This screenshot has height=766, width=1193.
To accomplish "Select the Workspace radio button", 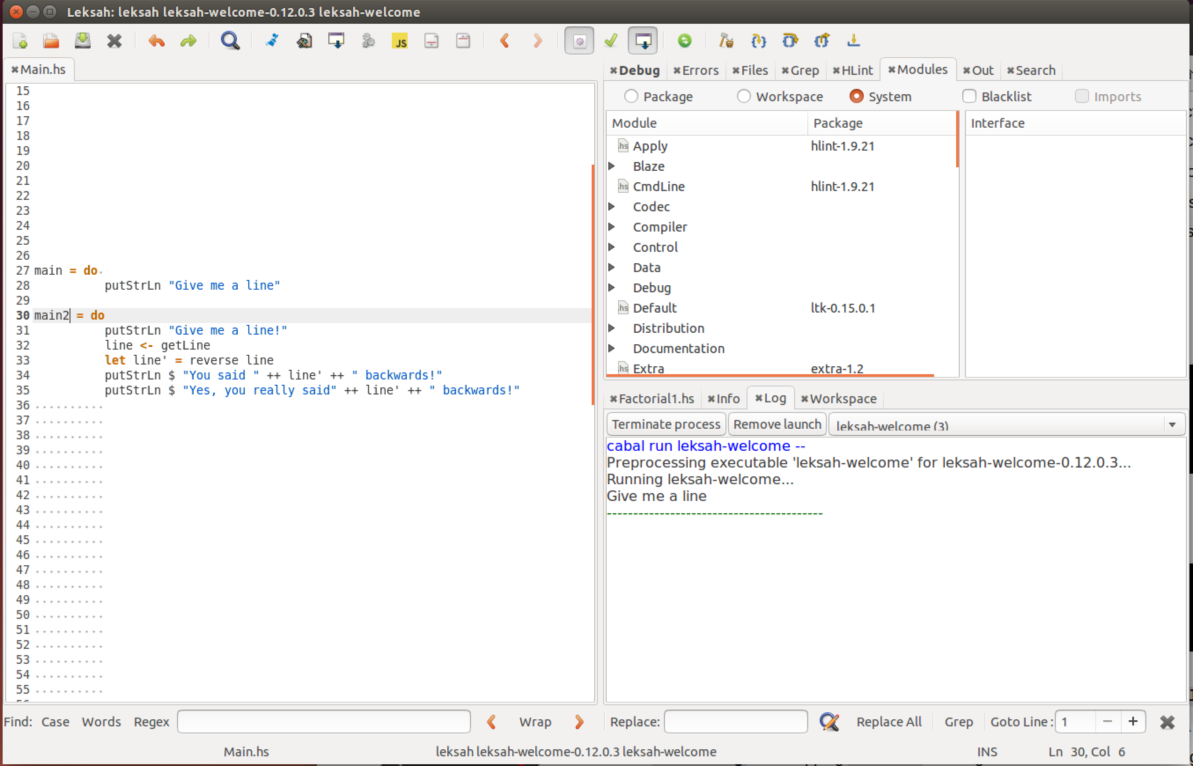I will tap(744, 96).
